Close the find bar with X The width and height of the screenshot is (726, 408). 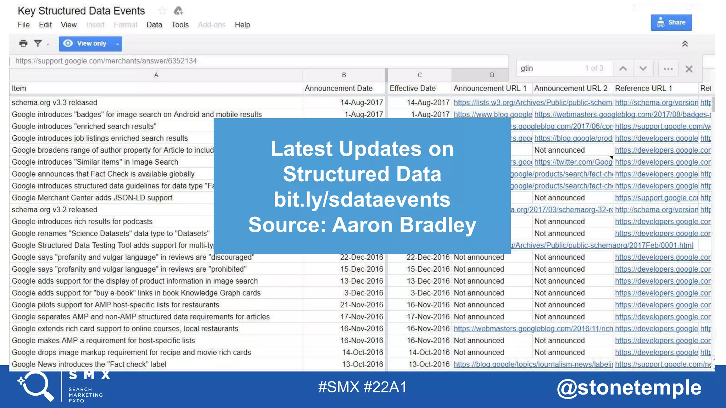(x=689, y=69)
